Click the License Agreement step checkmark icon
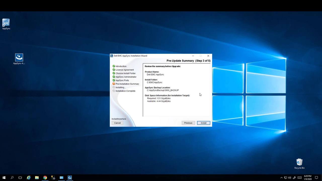 114,70
